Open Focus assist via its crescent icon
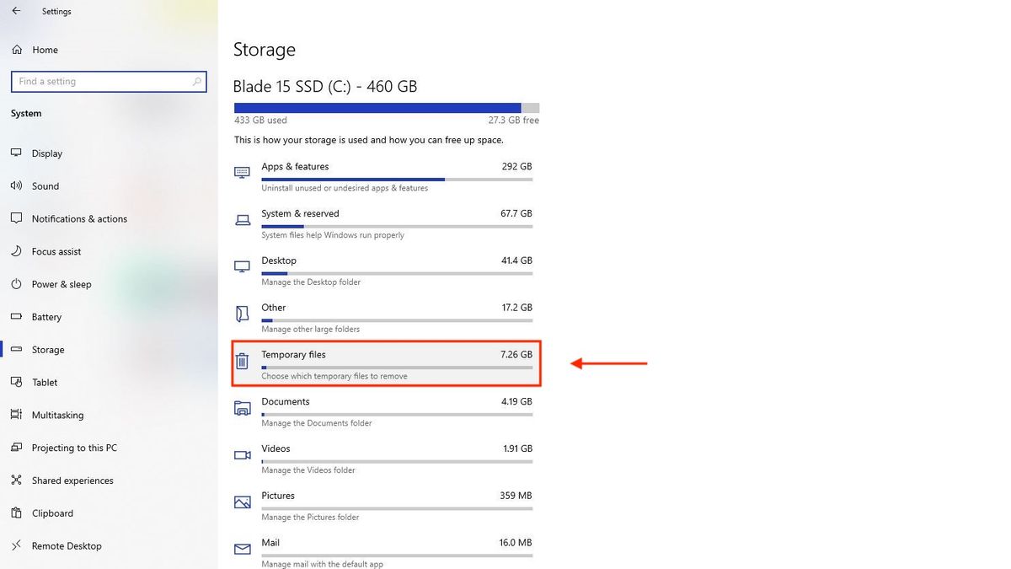1011x569 pixels. click(18, 251)
